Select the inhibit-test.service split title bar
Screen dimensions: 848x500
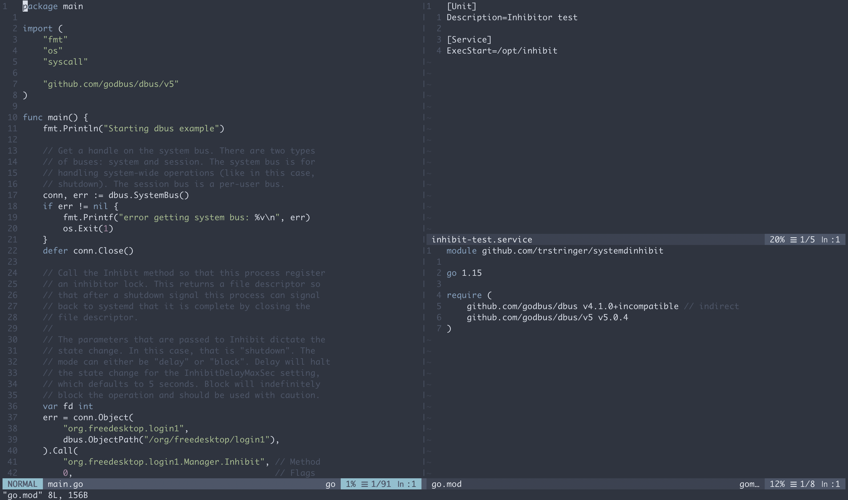[x=482, y=240]
